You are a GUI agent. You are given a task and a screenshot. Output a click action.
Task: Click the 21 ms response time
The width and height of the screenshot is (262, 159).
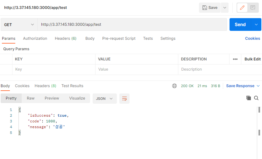point(202,86)
